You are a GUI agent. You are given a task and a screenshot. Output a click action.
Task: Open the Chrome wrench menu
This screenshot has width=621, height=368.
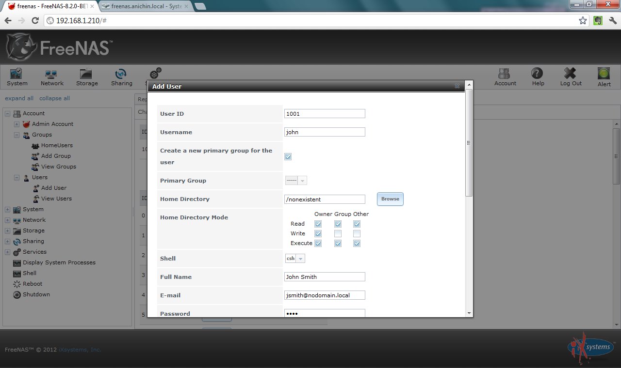tap(613, 20)
